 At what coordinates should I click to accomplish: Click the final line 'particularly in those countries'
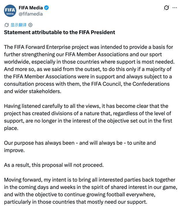76,202
